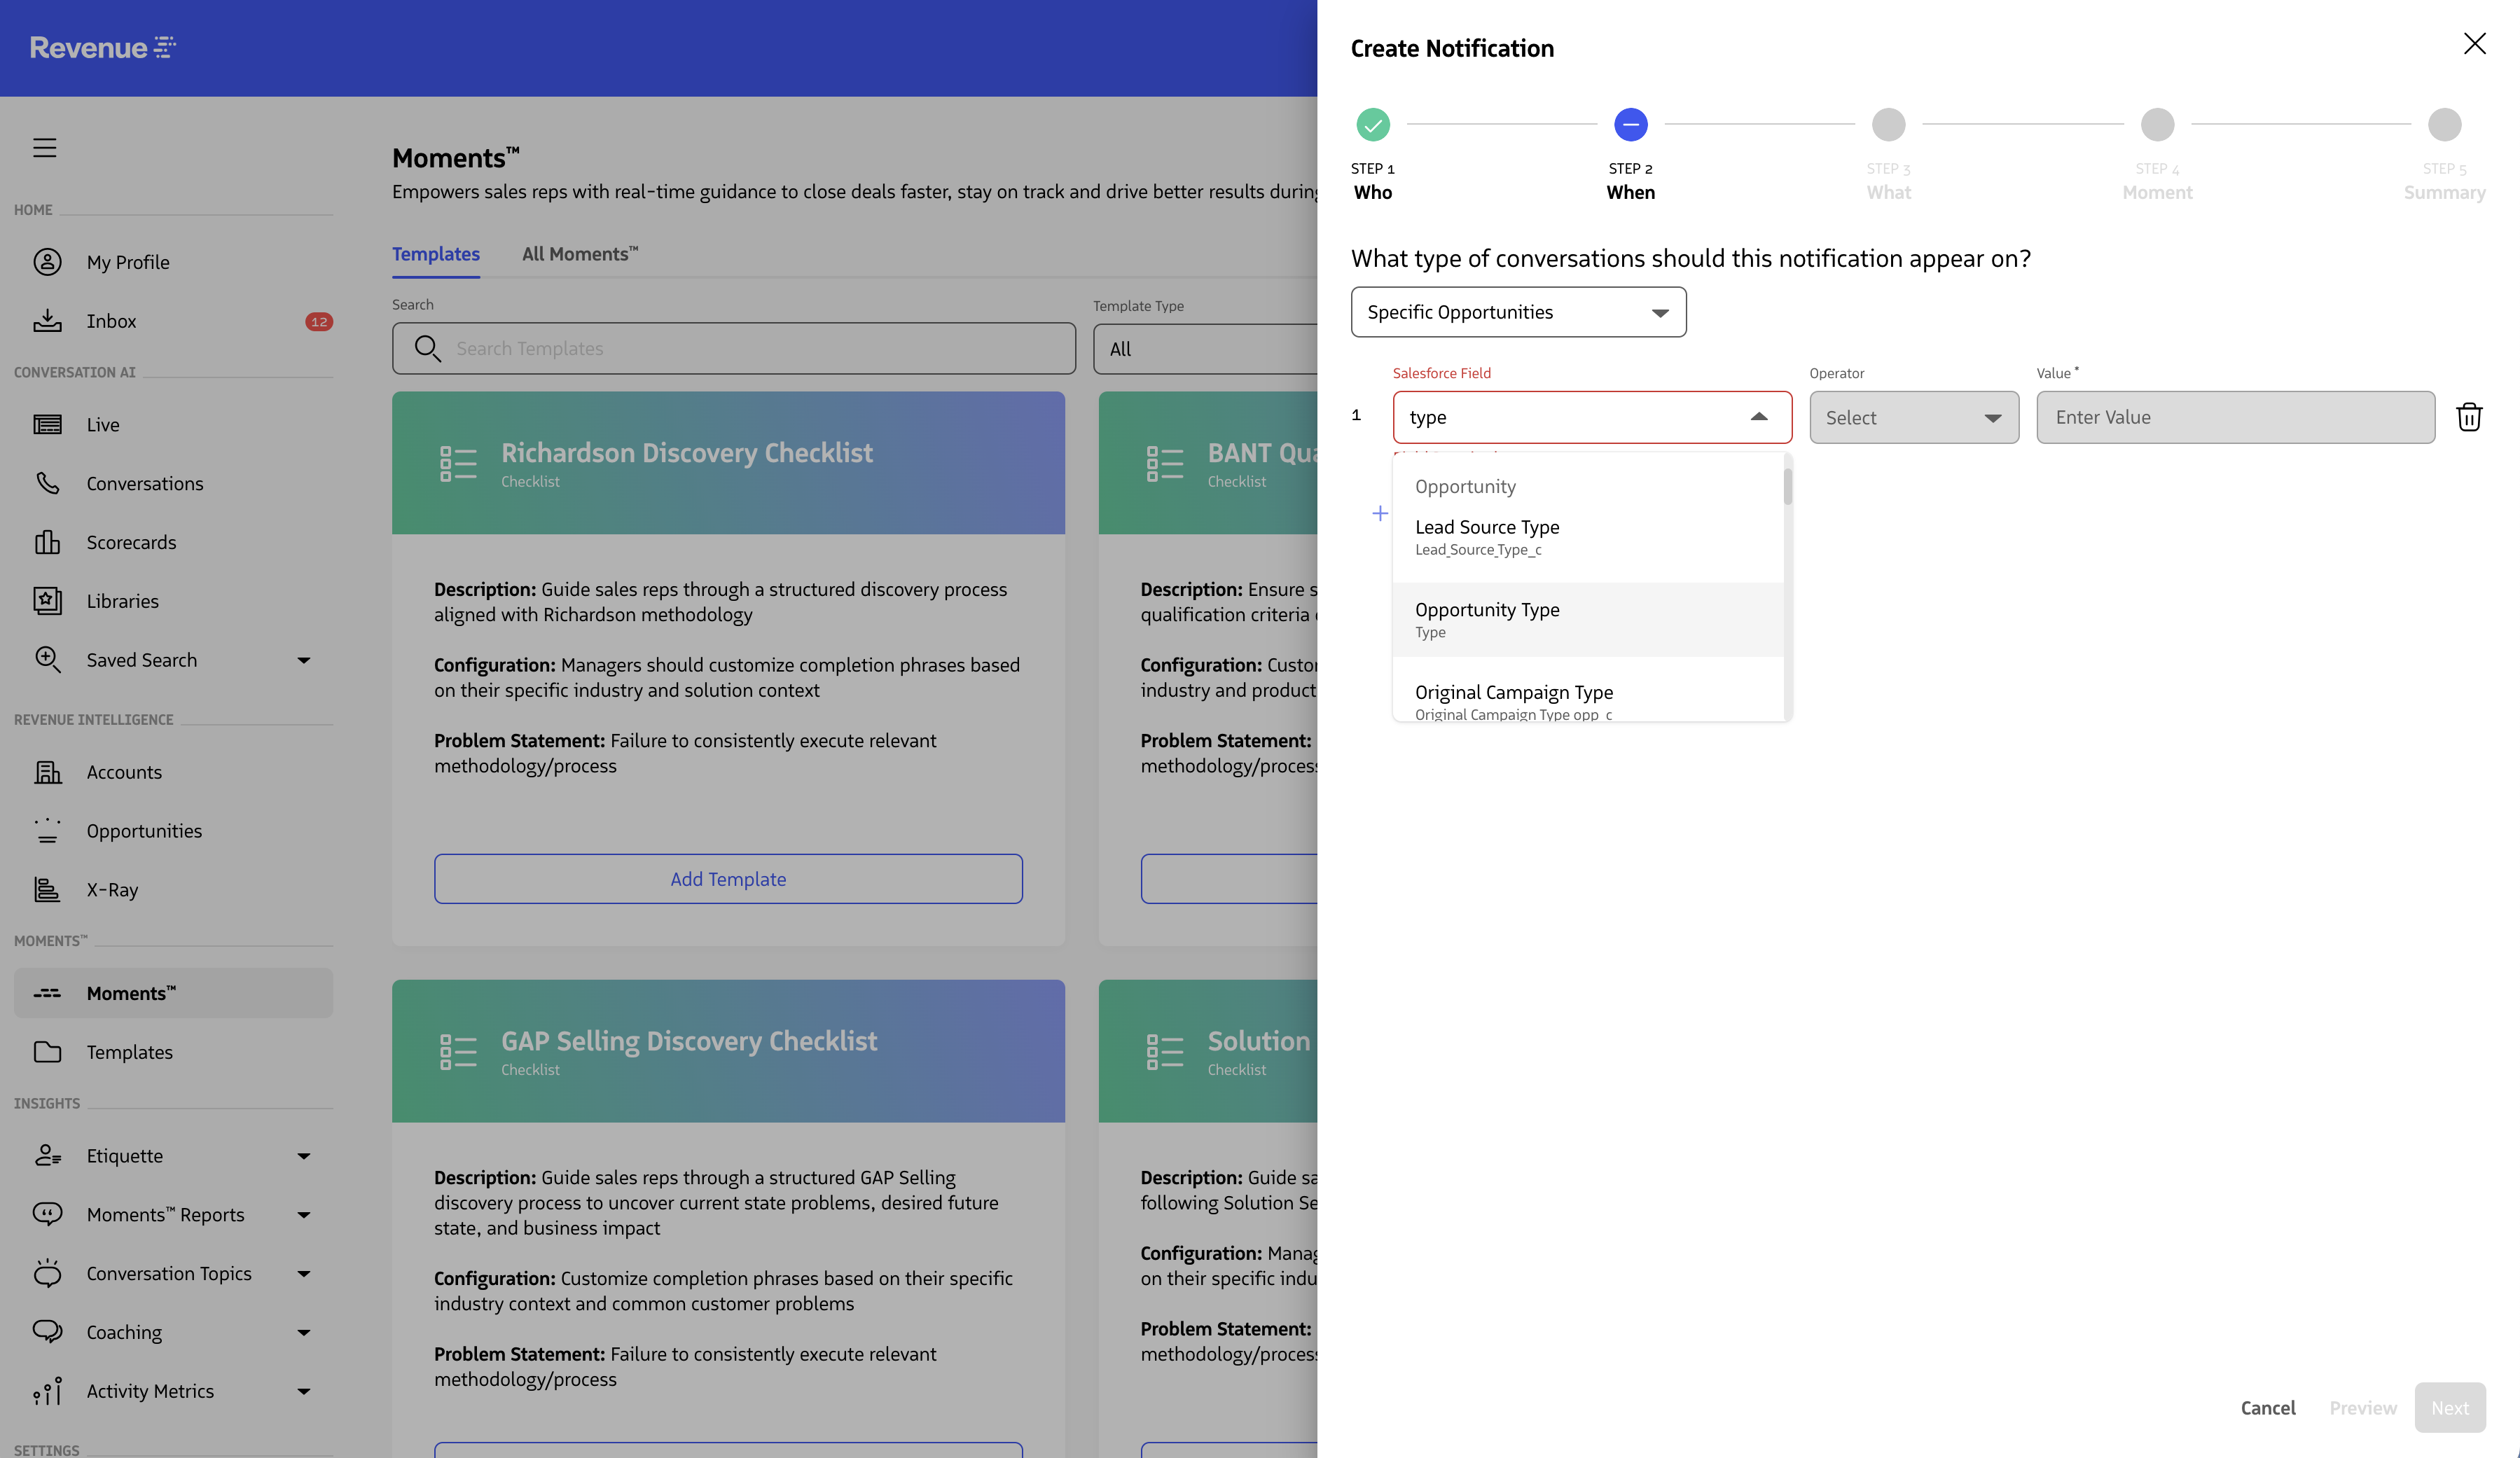Open the Operator Select dropdown
The width and height of the screenshot is (2520, 1458).
coord(1913,417)
